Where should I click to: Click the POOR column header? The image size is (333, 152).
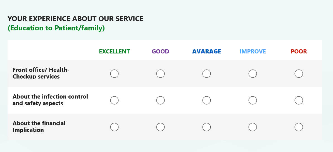point(299,52)
